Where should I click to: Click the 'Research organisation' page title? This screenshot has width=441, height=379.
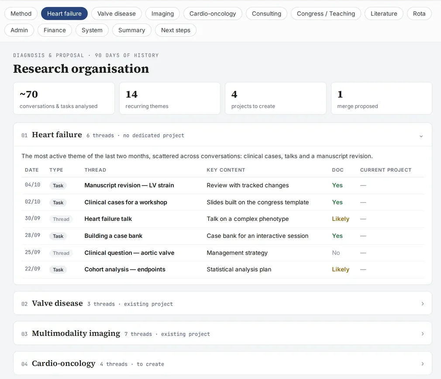81,69
